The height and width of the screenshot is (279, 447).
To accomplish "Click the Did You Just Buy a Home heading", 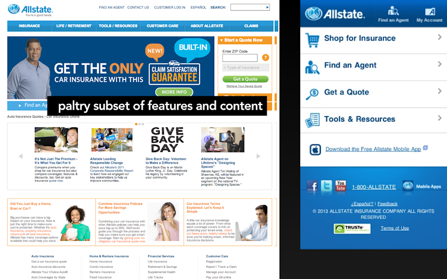I will 31,206.
